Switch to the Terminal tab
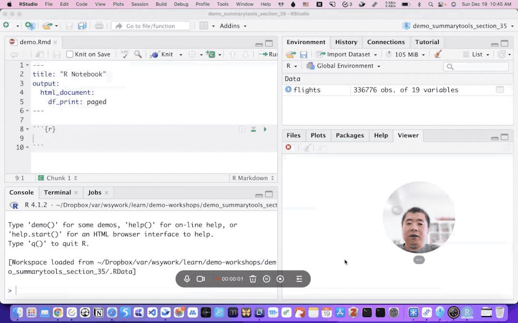The height and width of the screenshot is (323, 518). pyautogui.click(x=58, y=192)
